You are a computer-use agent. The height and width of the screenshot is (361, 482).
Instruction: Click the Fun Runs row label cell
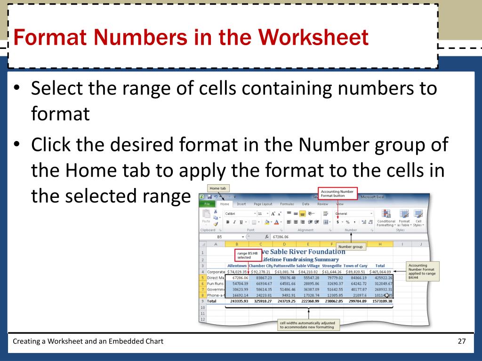(216, 283)
